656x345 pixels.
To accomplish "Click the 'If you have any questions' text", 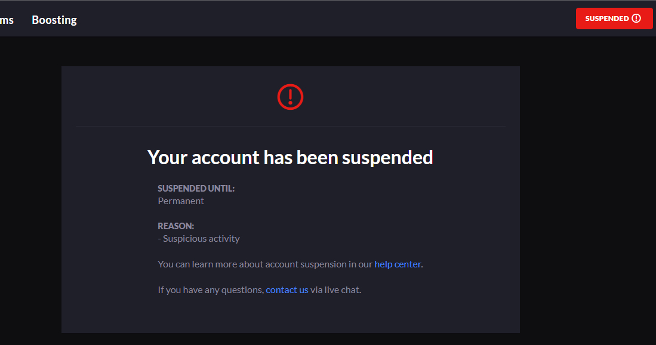I will [210, 290].
